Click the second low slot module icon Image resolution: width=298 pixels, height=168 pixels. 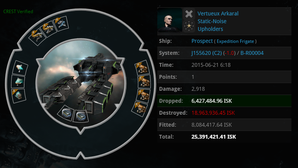coord(144,82)
